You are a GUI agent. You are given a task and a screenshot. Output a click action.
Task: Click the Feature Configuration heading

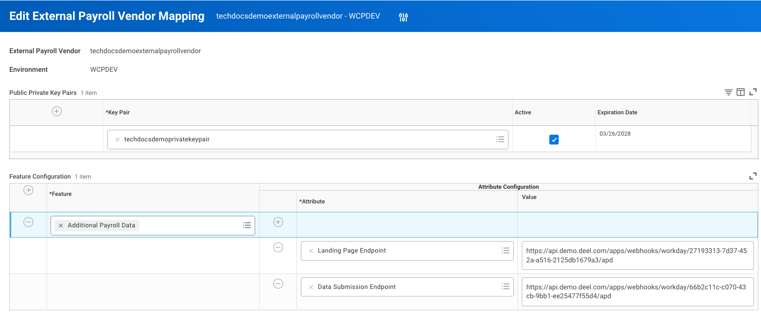[x=40, y=176]
